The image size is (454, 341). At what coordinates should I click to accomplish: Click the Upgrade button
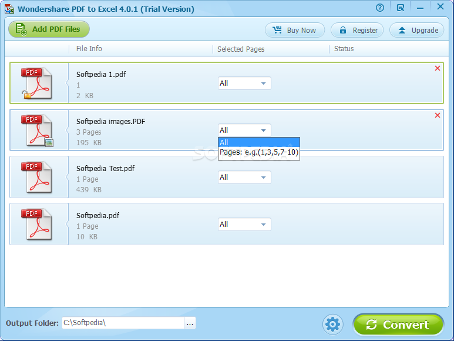416,30
